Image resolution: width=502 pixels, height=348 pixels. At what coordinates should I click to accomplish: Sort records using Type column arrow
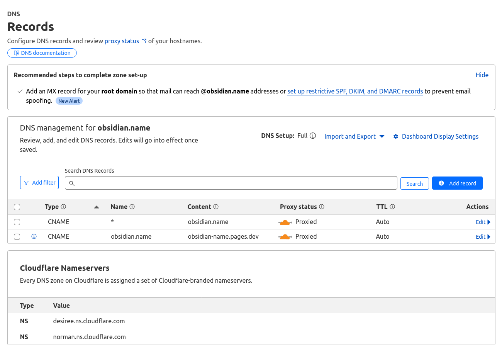coord(97,207)
